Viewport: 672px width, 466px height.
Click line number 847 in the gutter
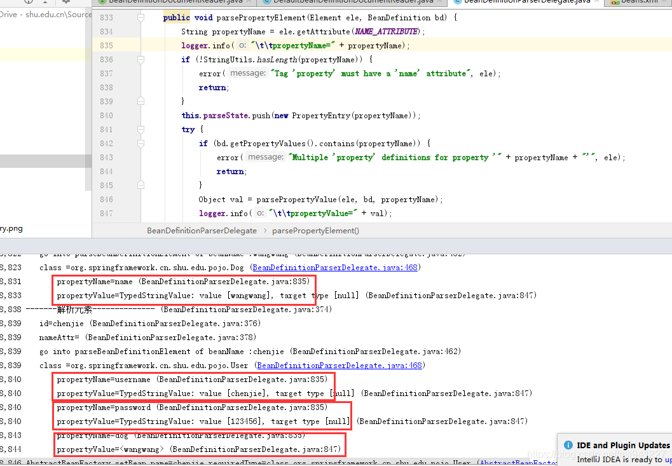[106, 213]
